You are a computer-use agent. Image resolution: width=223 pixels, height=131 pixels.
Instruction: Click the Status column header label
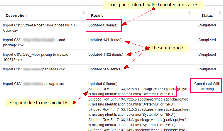(x=207, y=16)
